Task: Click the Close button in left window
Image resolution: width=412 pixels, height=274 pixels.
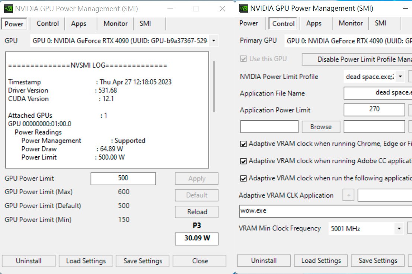Action: coord(199,261)
